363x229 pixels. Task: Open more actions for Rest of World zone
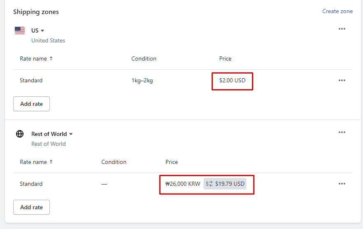point(342,132)
